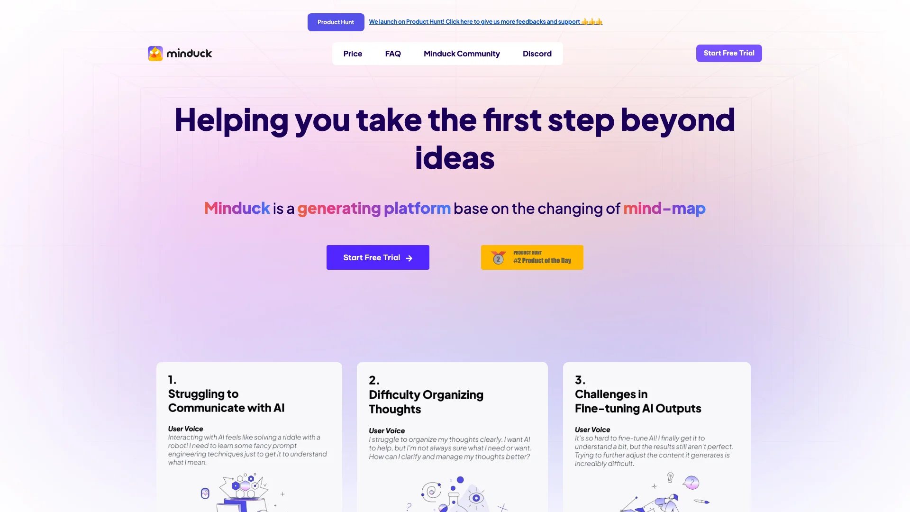The height and width of the screenshot is (512, 910).
Task: Click the Discord menu item
Action: click(x=537, y=53)
